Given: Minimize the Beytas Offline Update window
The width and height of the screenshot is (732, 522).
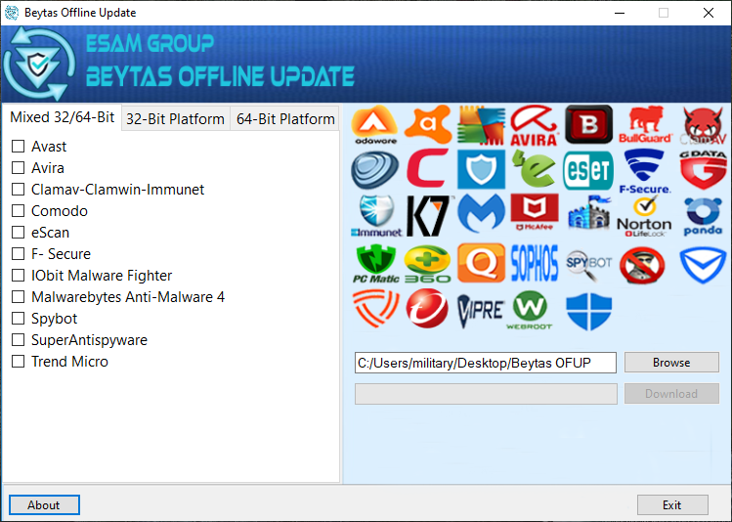Looking at the screenshot, I should coord(620,13).
